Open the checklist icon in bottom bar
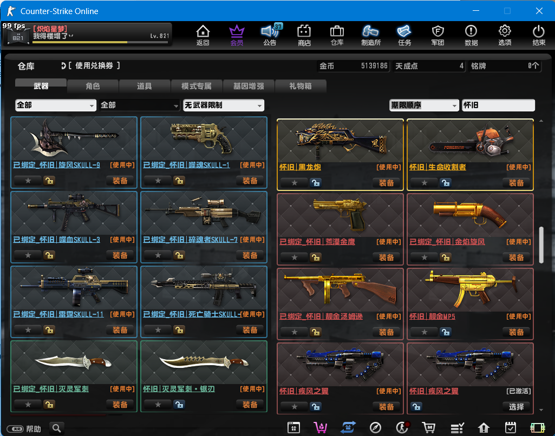555x436 pixels. (457, 428)
